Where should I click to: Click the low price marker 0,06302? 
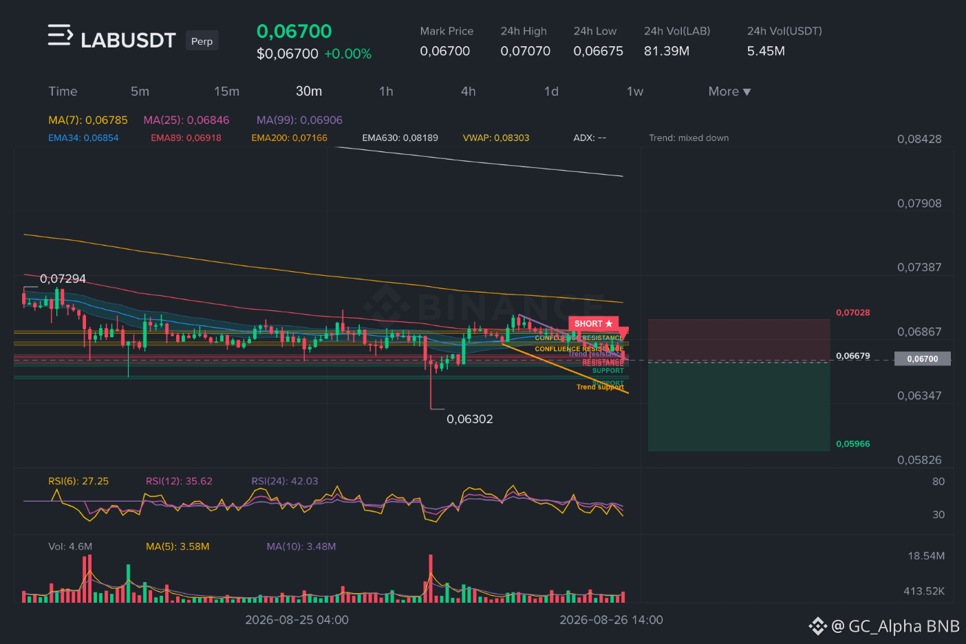tap(470, 419)
